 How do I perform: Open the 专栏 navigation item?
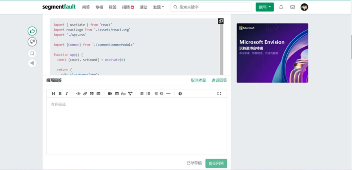pyautogui.click(x=99, y=7)
